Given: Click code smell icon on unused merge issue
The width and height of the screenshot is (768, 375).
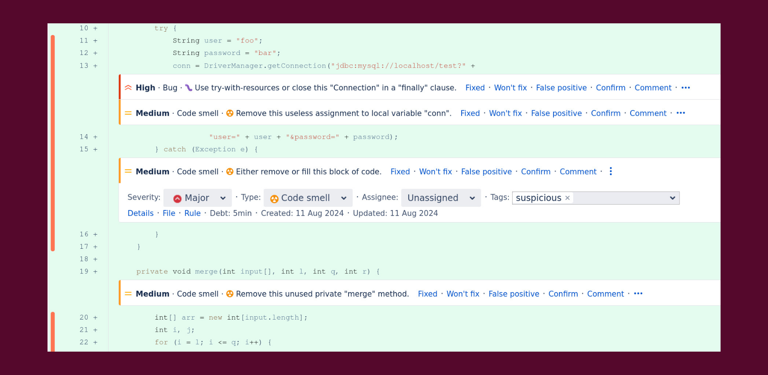Looking at the screenshot, I should click(230, 294).
